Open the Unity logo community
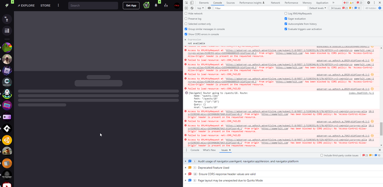Viewport: 383px width, 187px height. [x=7, y=140]
